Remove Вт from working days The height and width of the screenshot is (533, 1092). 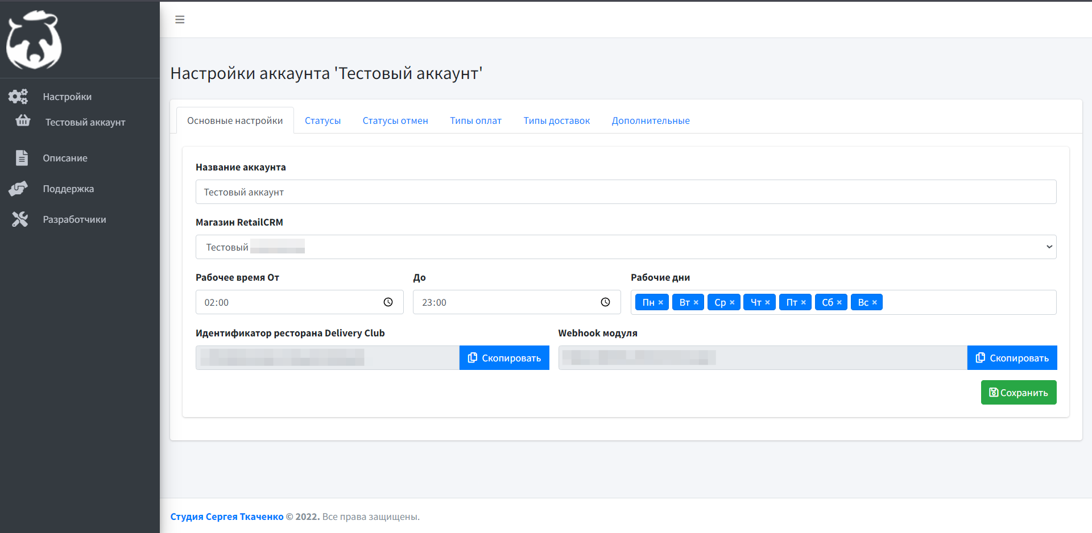[696, 302]
